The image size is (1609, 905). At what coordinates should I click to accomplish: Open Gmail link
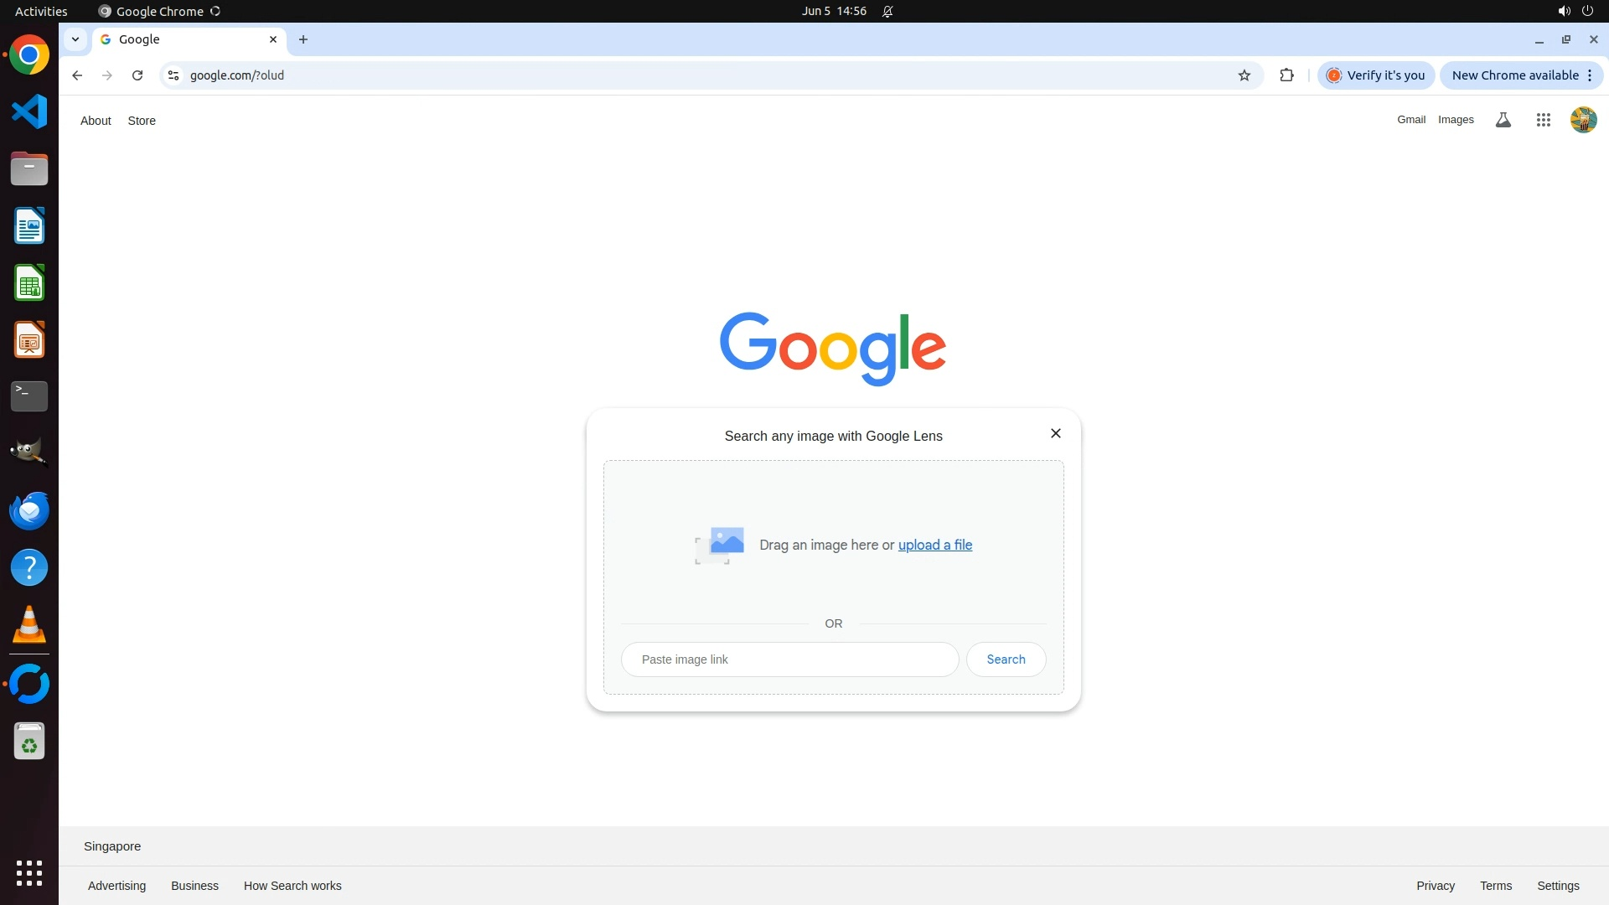(1410, 120)
